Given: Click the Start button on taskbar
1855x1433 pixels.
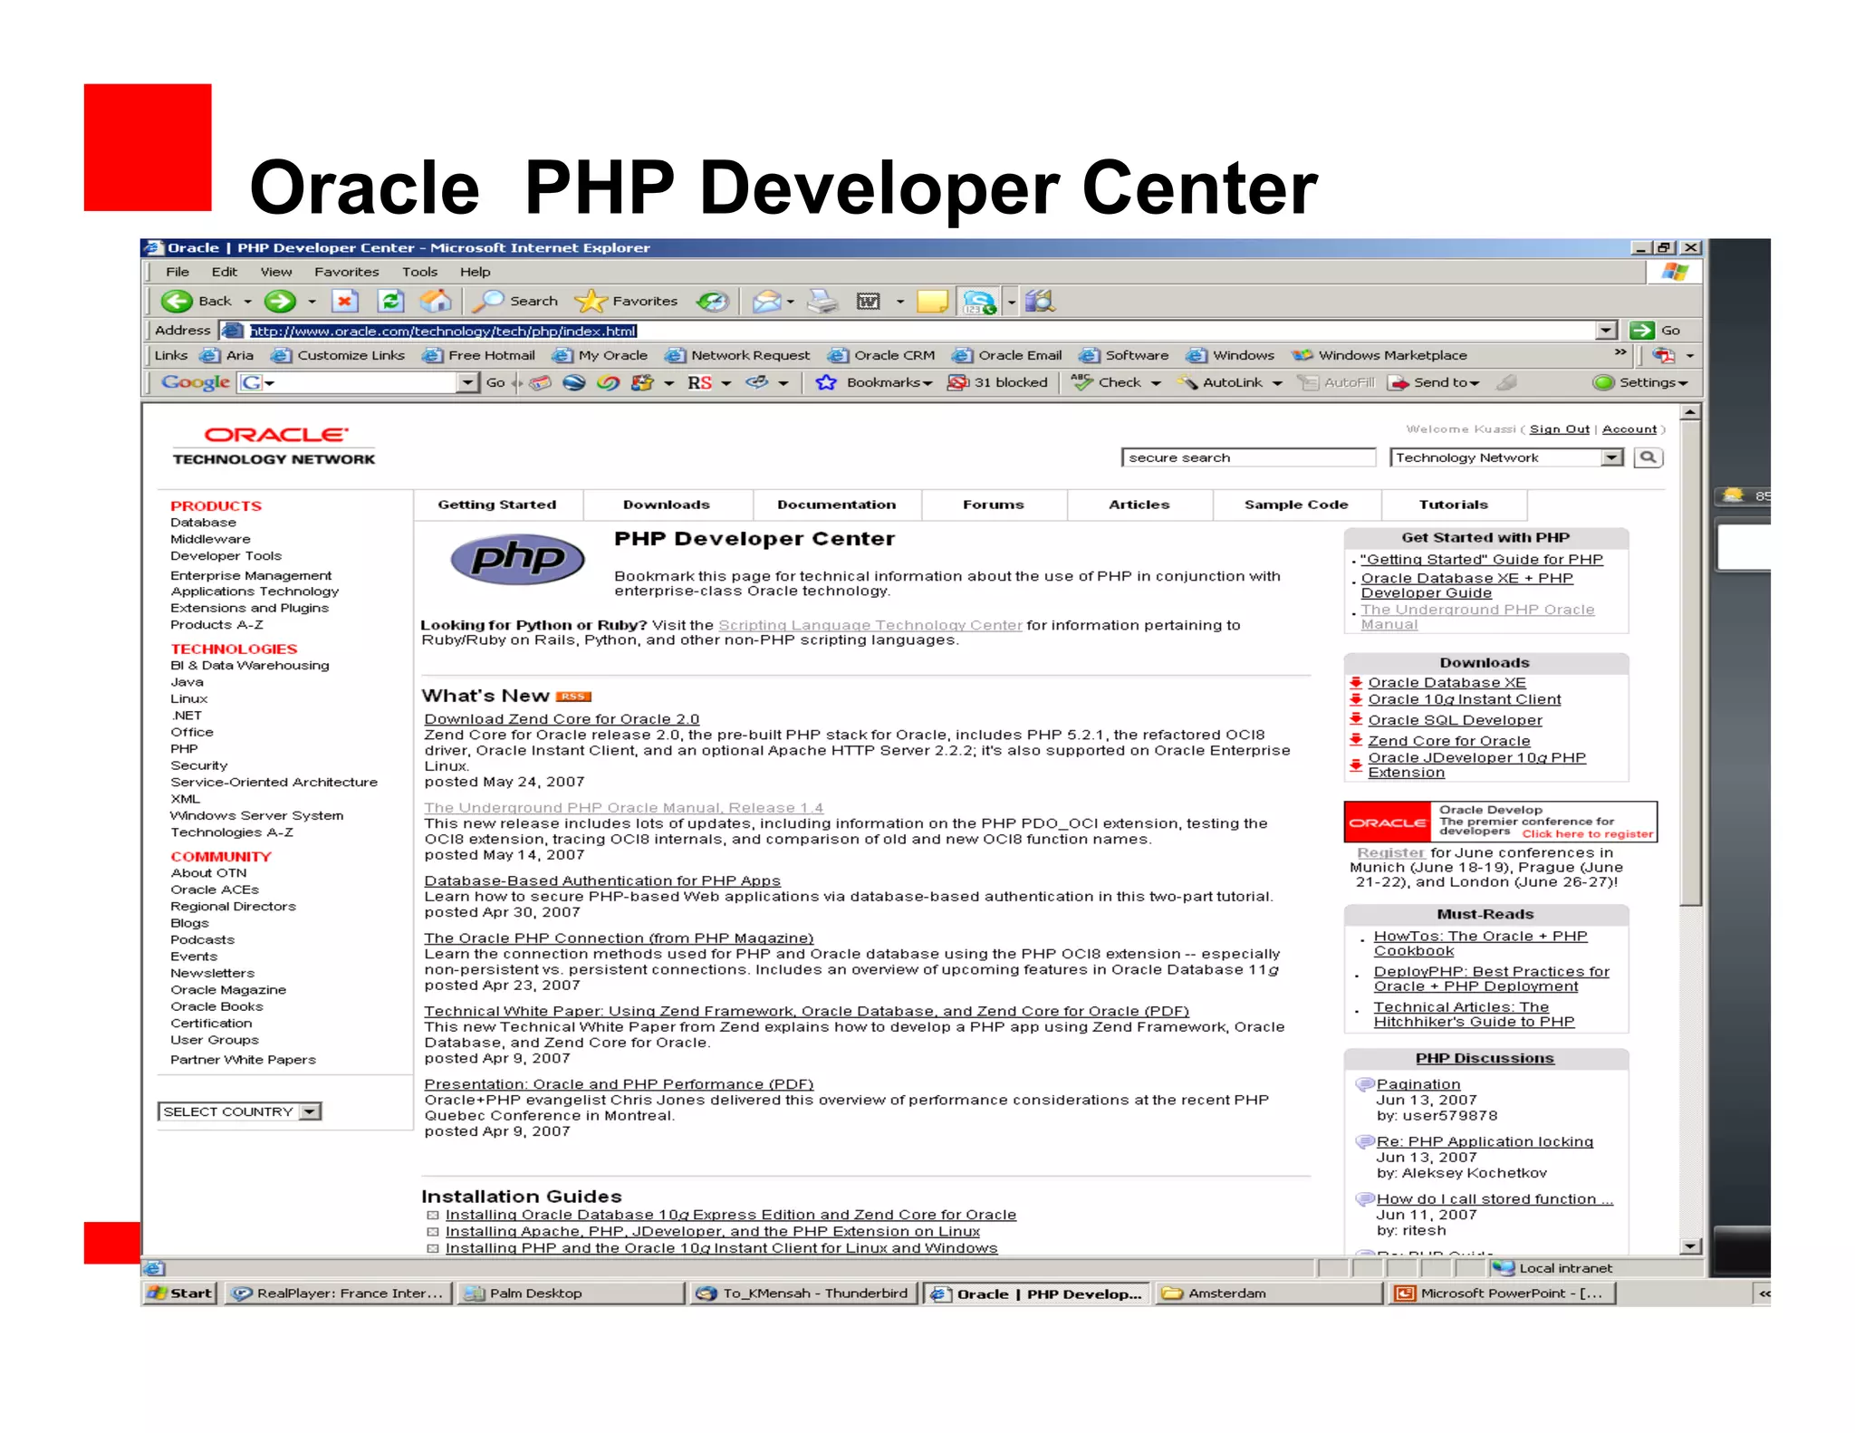Looking at the screenshot, I should 180,1294.
